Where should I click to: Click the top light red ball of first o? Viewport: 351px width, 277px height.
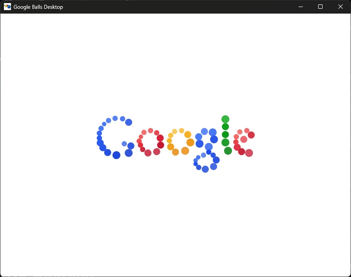(x=151, y=131)
